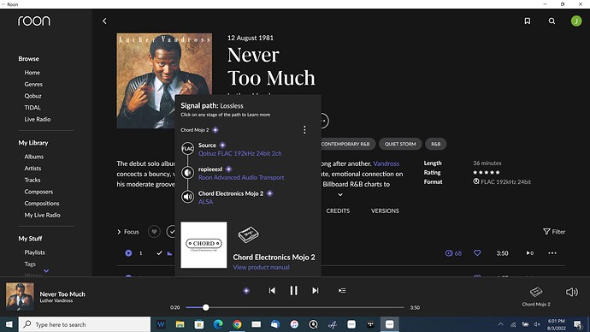
Task: Select the Chord Mojo 2 zone icon
Action: click(x=536, y=292)
